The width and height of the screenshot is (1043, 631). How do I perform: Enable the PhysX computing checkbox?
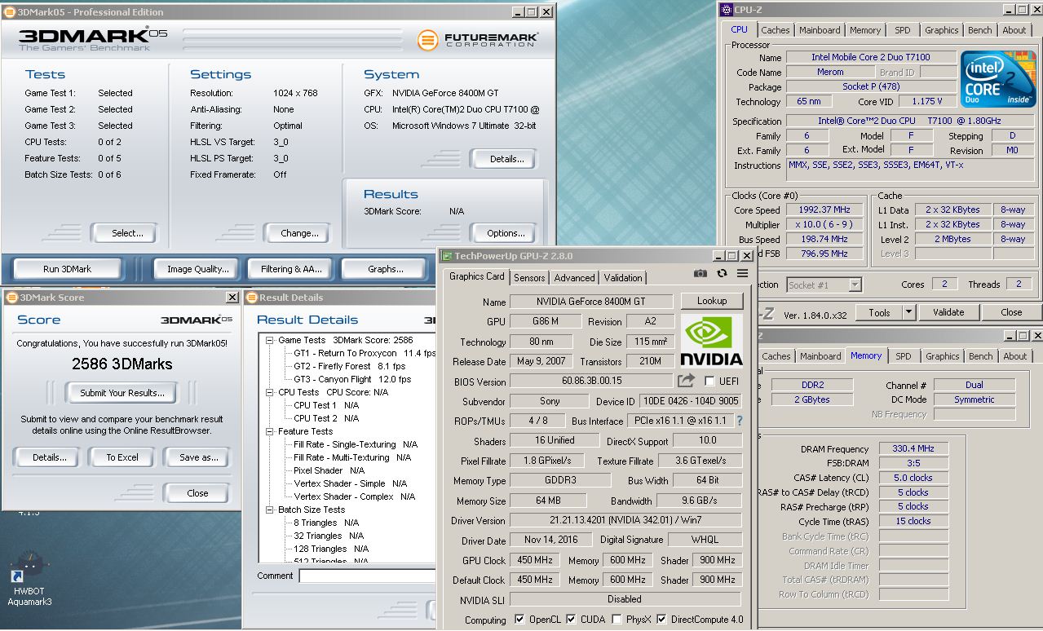click(617, 620)
